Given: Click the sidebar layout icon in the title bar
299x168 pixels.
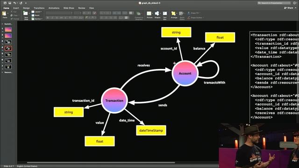Looking at the screenshot, I should click(x=5, y=3).
